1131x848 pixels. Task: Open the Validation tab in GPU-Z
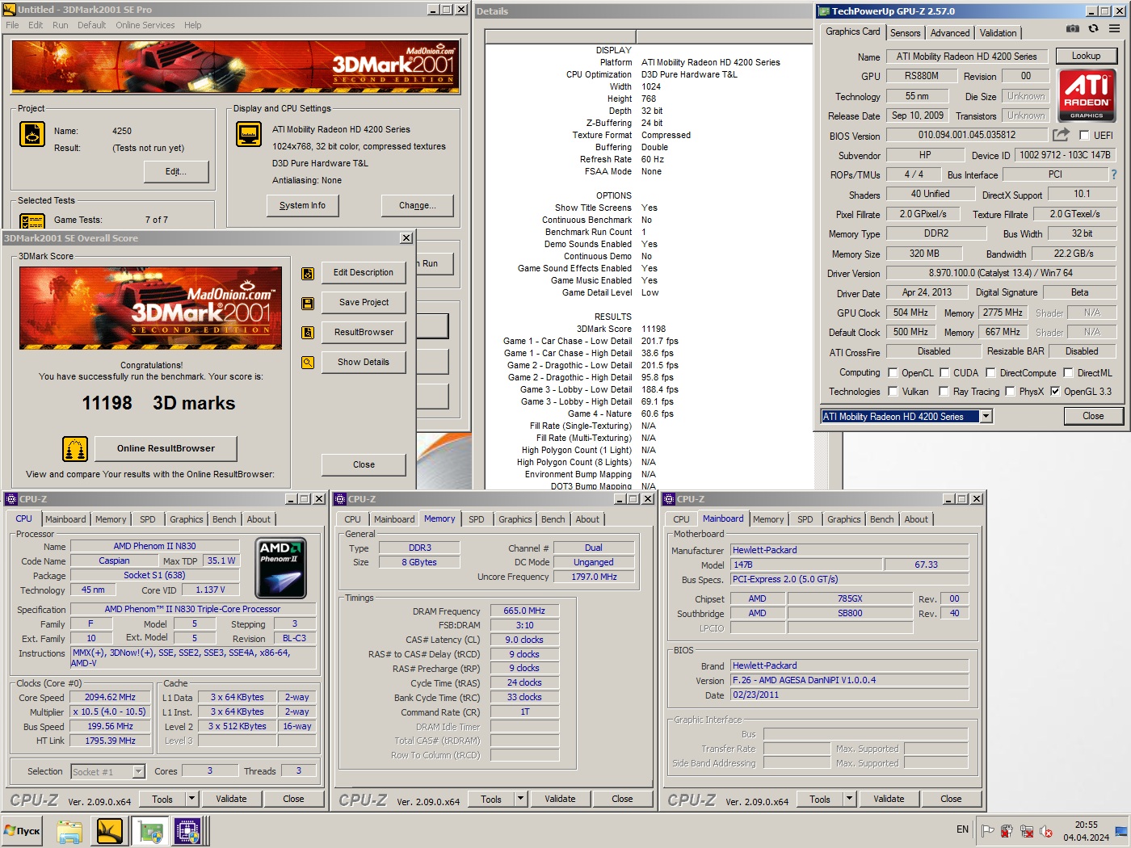click(998, 33)
